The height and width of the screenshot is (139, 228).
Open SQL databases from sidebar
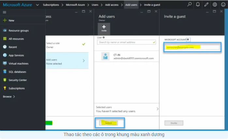coord(17,72)
